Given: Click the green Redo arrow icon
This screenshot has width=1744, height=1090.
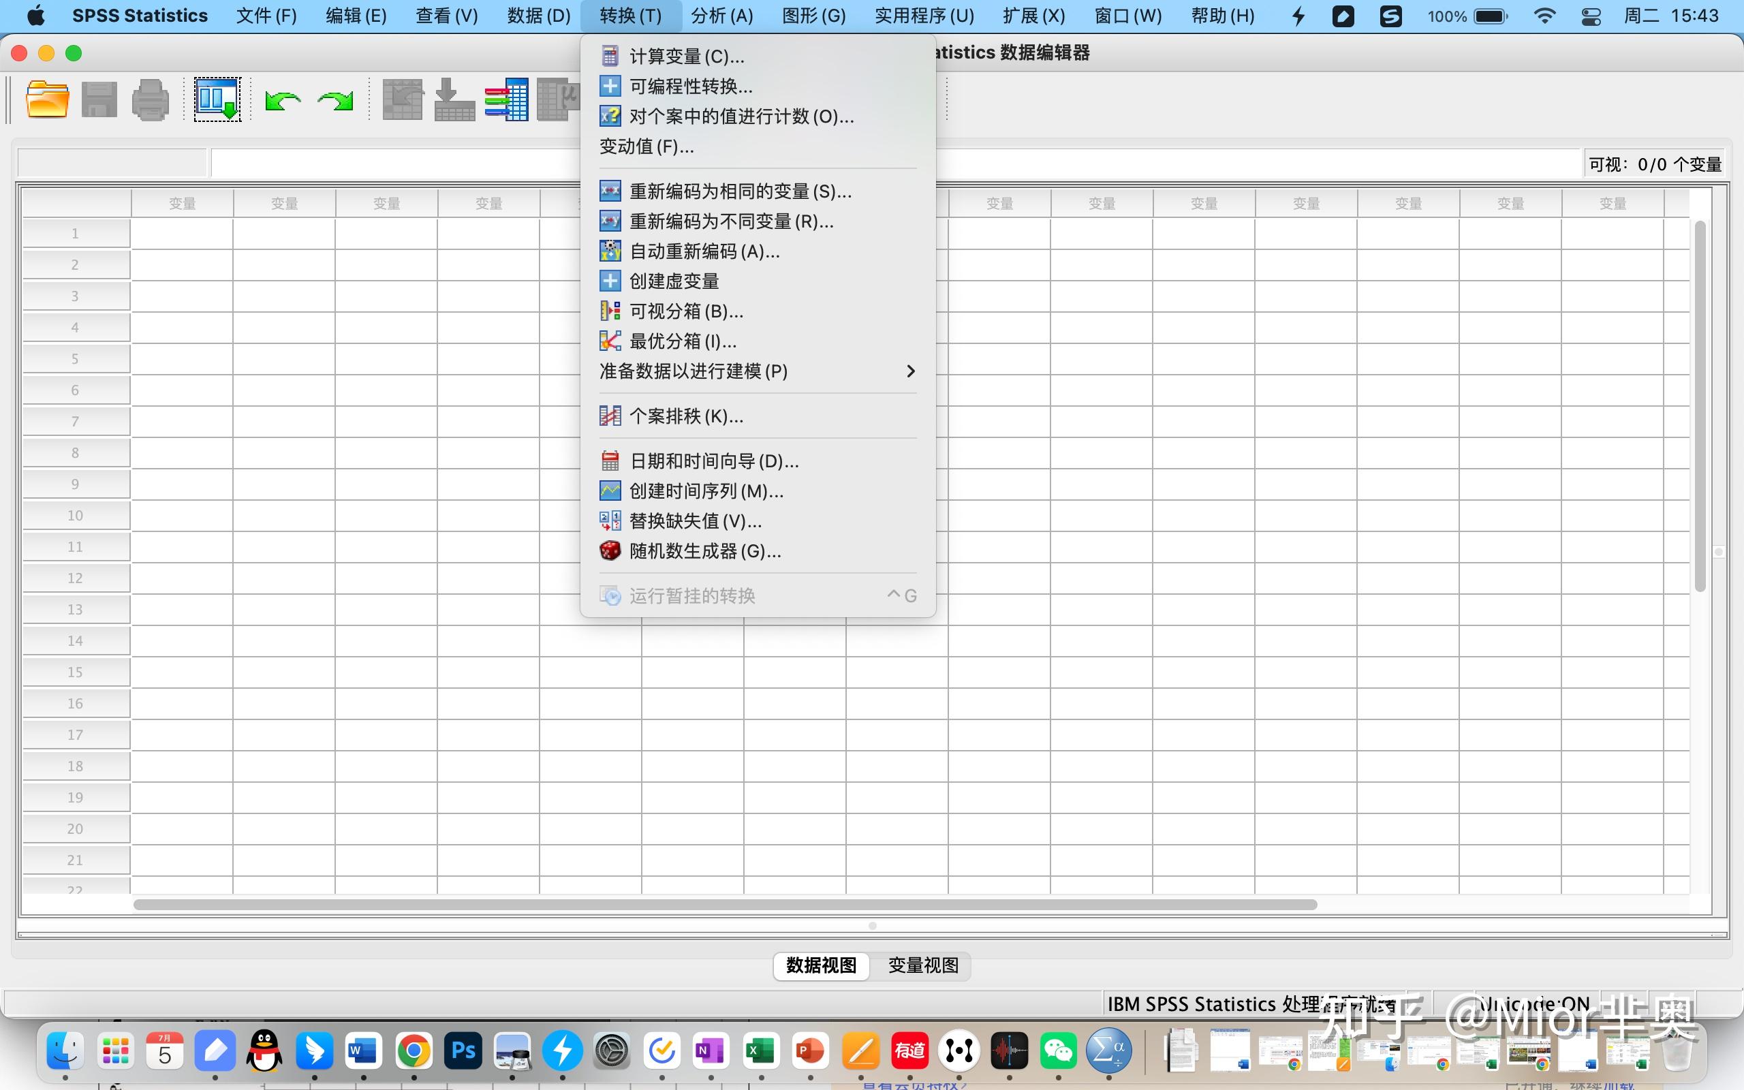Looking at the screenshot, I should click(x=335, y=100).
